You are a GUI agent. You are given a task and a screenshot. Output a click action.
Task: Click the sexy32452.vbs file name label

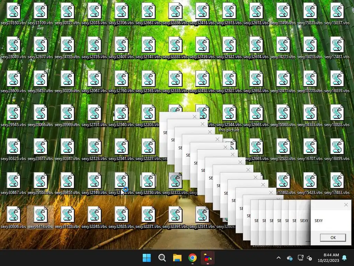pos(202,91)
